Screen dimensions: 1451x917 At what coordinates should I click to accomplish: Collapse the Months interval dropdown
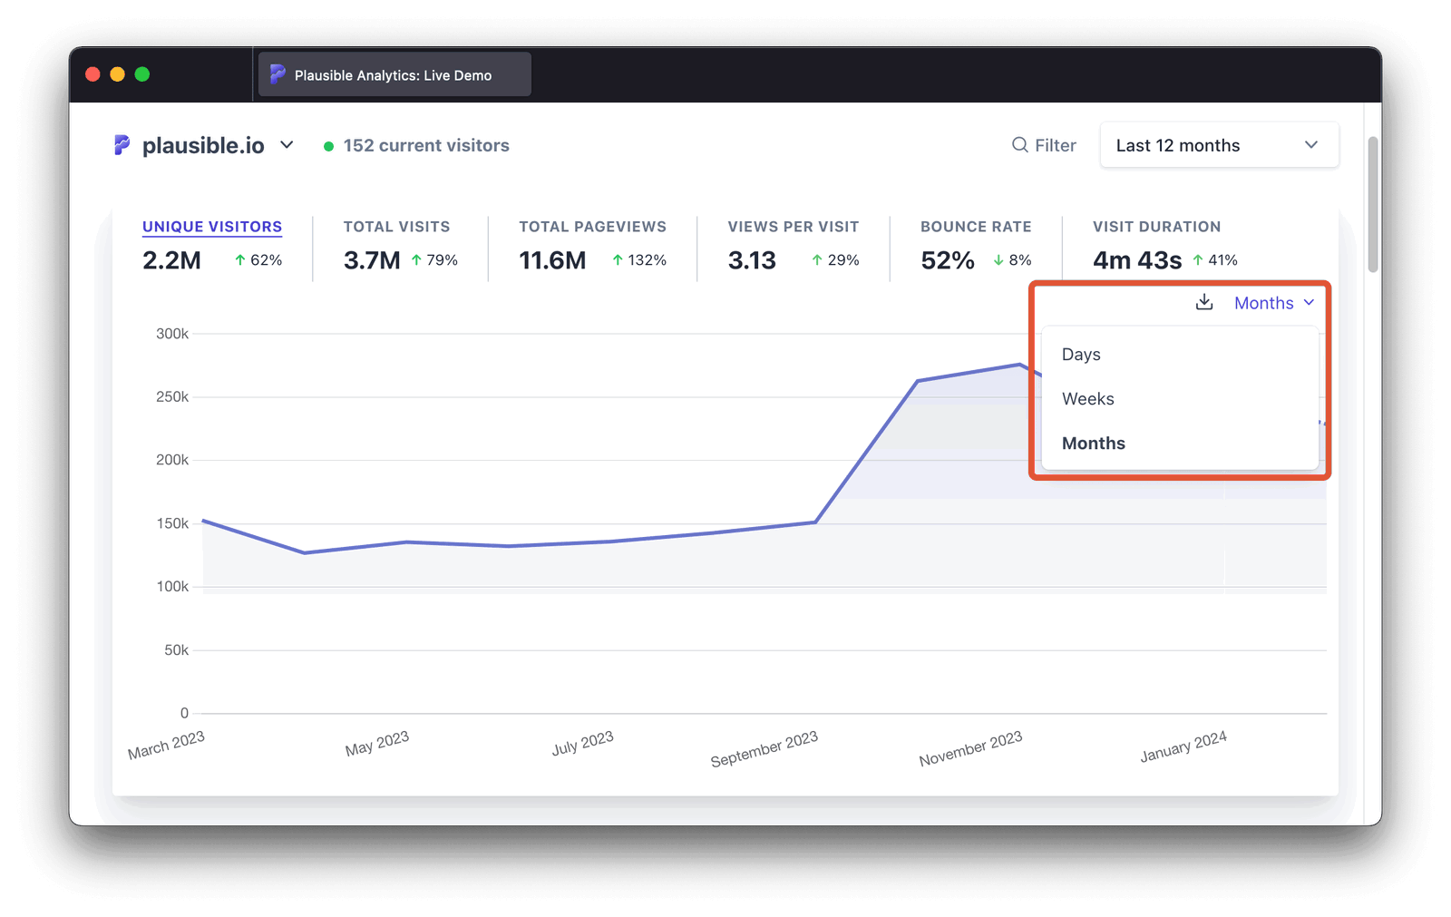click(x=1273, y=303)
